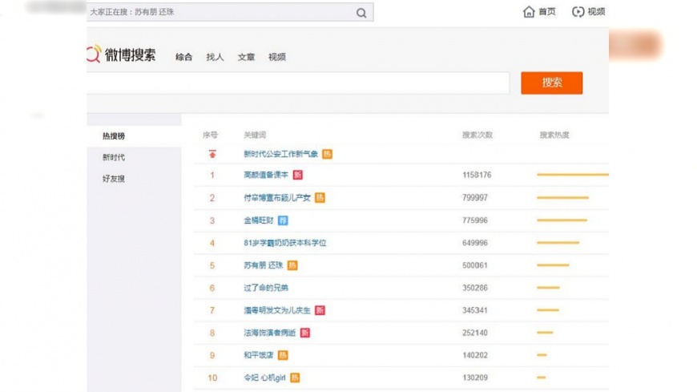Click 热 badge beside 付辛博置布颖儿产女

(320, 197)
